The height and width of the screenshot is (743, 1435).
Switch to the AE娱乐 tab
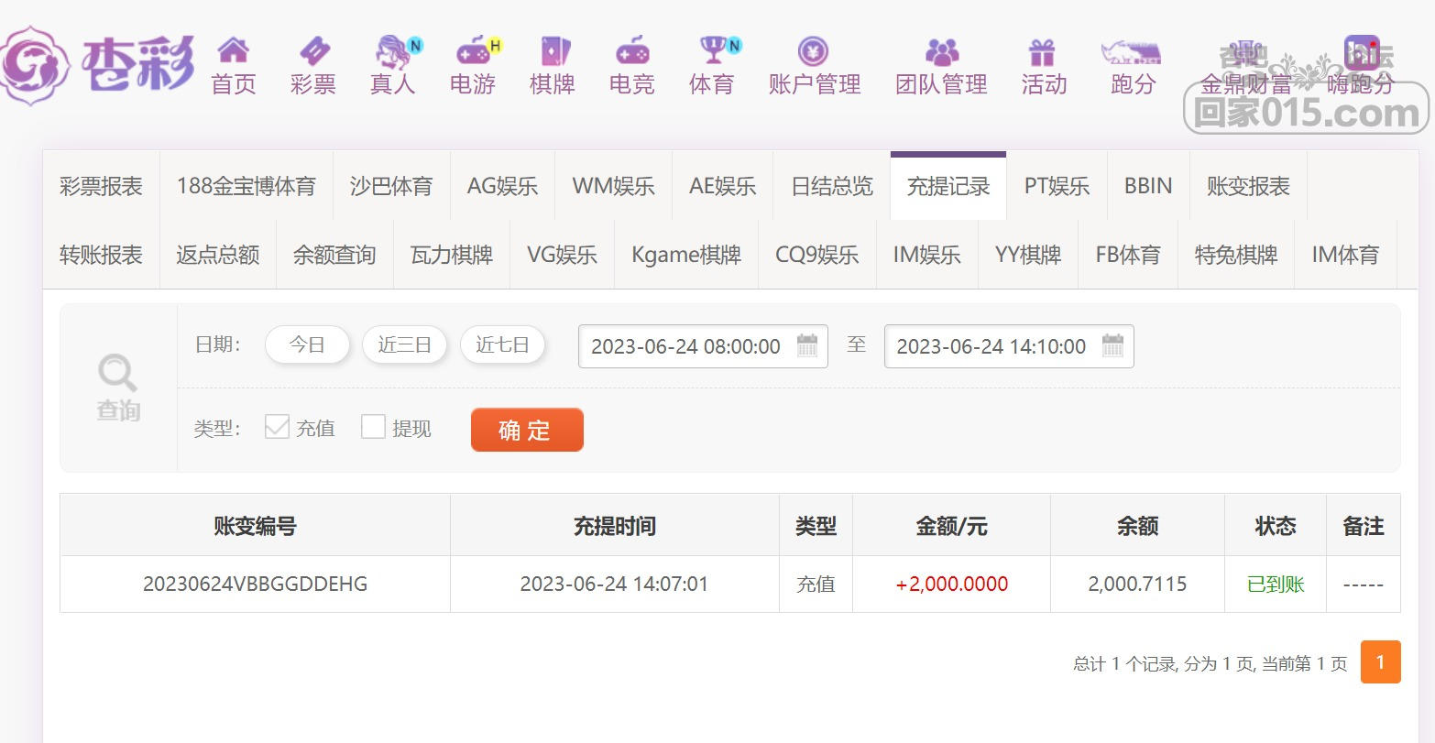722,187
